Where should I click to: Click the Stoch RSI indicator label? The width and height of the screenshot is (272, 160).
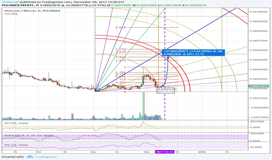point(29,135)
